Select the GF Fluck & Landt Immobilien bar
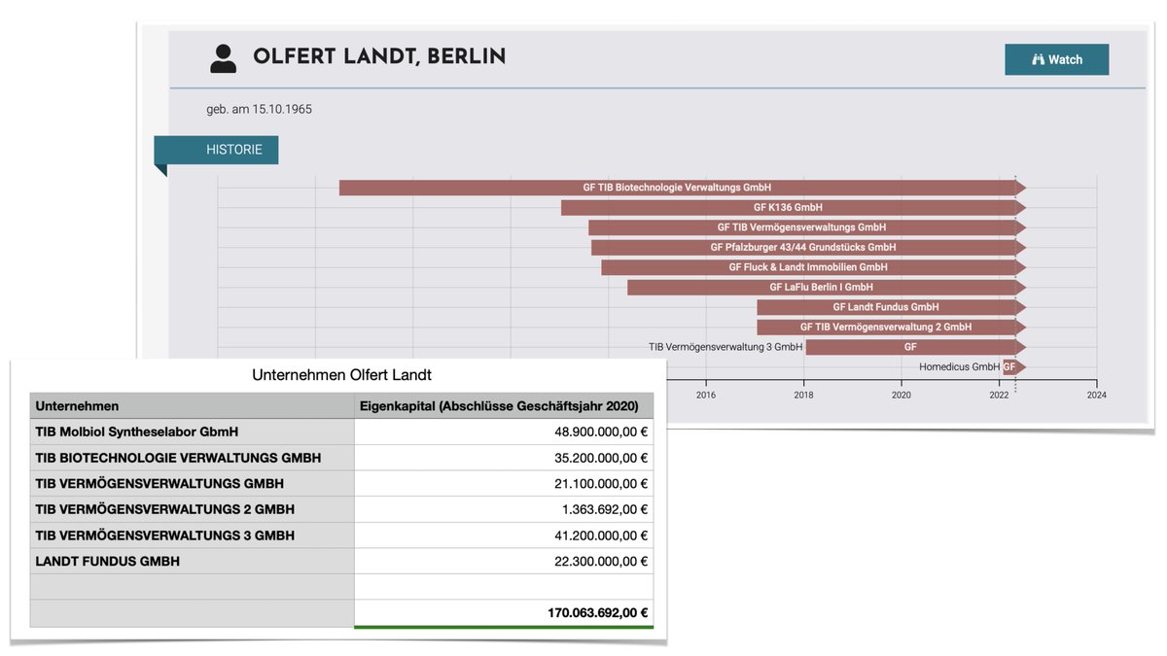 pyautogui.click(x=813, y=267)
